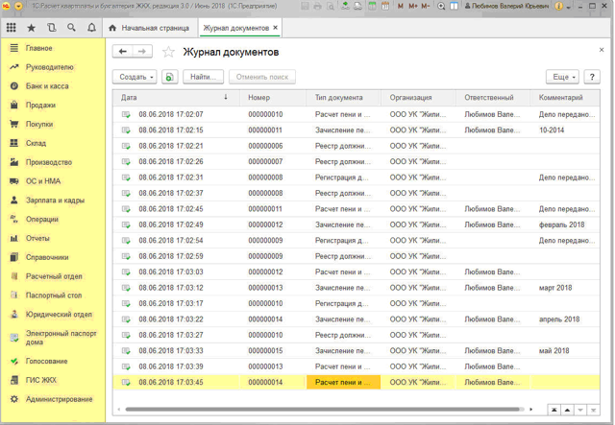
Task: Click the green create-by-copy icon button
Action: pyautogui.click(x=169, y=77)
